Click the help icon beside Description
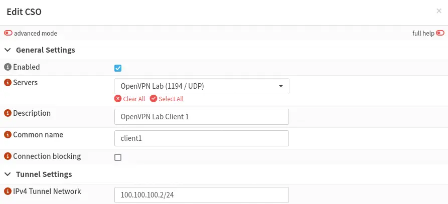 [x=8, y=113]
